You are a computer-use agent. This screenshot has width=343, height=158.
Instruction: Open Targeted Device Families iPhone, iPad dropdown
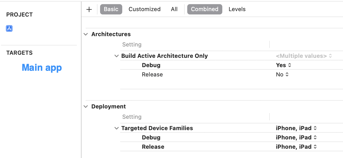[x=296, y=128]
